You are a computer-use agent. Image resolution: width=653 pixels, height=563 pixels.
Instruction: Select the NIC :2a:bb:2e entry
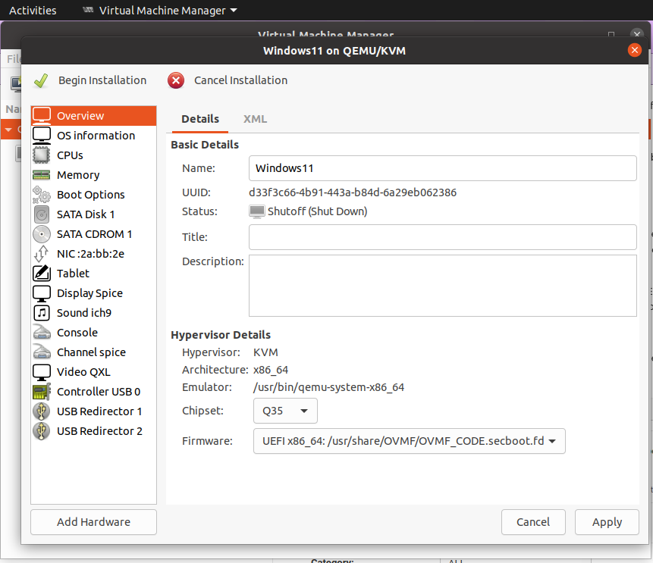point(94,253)
